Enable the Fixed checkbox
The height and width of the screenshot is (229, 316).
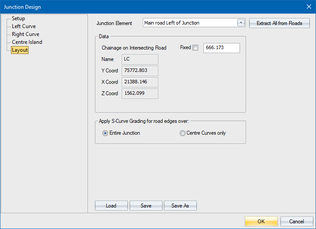point(196,48)
